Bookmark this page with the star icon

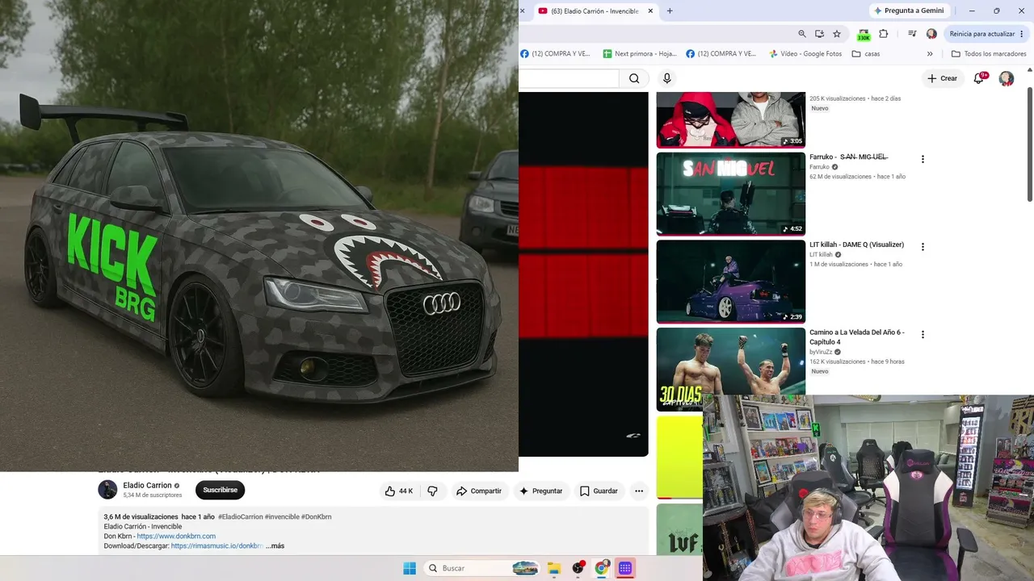tap(837, 34)
